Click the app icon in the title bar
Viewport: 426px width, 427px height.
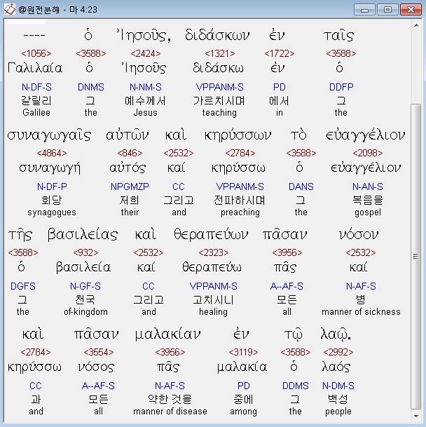10,10
